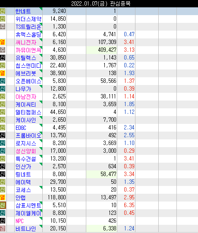Select stock name 유틸렉스
The height and width of the screenshot is (233, 198).
click(26, 58)
